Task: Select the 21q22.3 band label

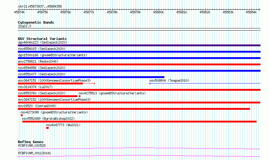Action: point(24,26)
